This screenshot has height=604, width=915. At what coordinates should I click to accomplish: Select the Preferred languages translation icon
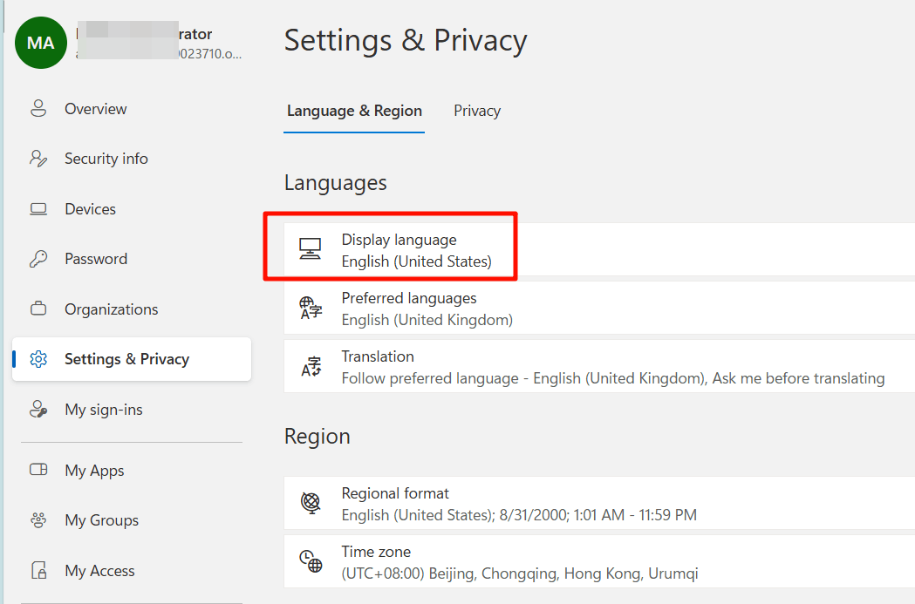pyautogui.click(x=311, y=308)
